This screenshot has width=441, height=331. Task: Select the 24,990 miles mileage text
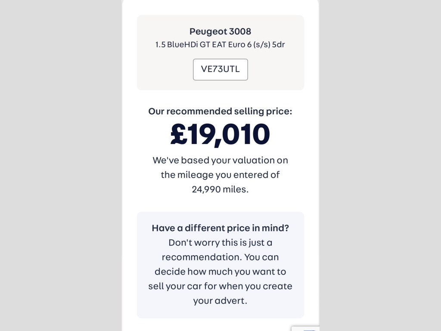click(220, 189)
